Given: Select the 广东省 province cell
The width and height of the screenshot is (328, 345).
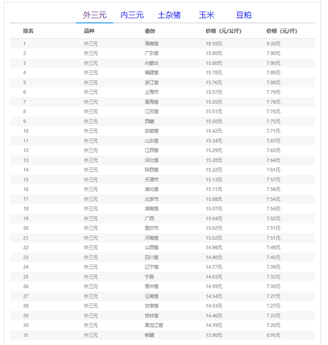Looking at the screenshot, I should (x=151, y=53).
